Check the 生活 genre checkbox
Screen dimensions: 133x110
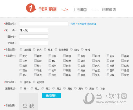(x=108, y=56)
